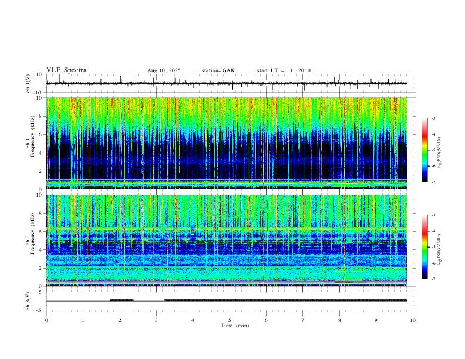The width and height of the screenshot is (465, 359).
Task: Click the 'ch.1(V)' waveform axis label
Action: 28,83
